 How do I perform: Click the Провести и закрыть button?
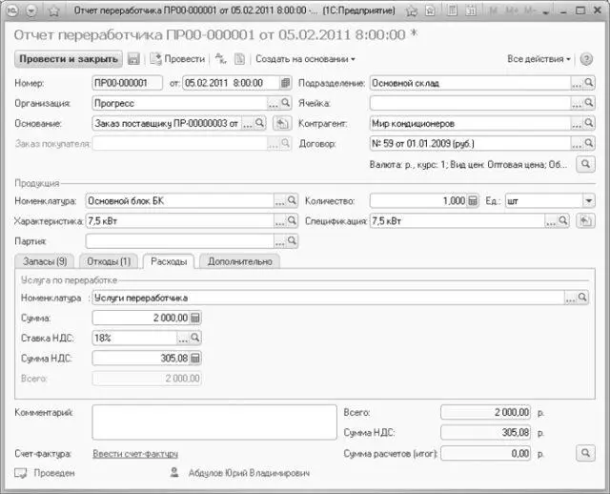[69, 59]
